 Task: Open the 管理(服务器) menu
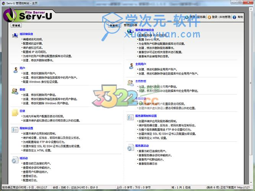pos(197,17)
